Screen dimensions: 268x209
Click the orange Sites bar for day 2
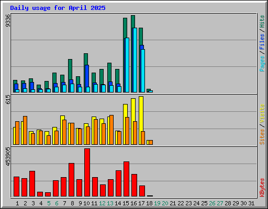(25, 130)
